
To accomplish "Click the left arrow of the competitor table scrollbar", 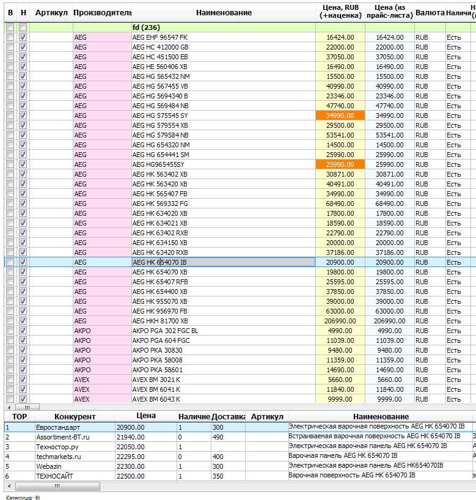I will 9,487.
